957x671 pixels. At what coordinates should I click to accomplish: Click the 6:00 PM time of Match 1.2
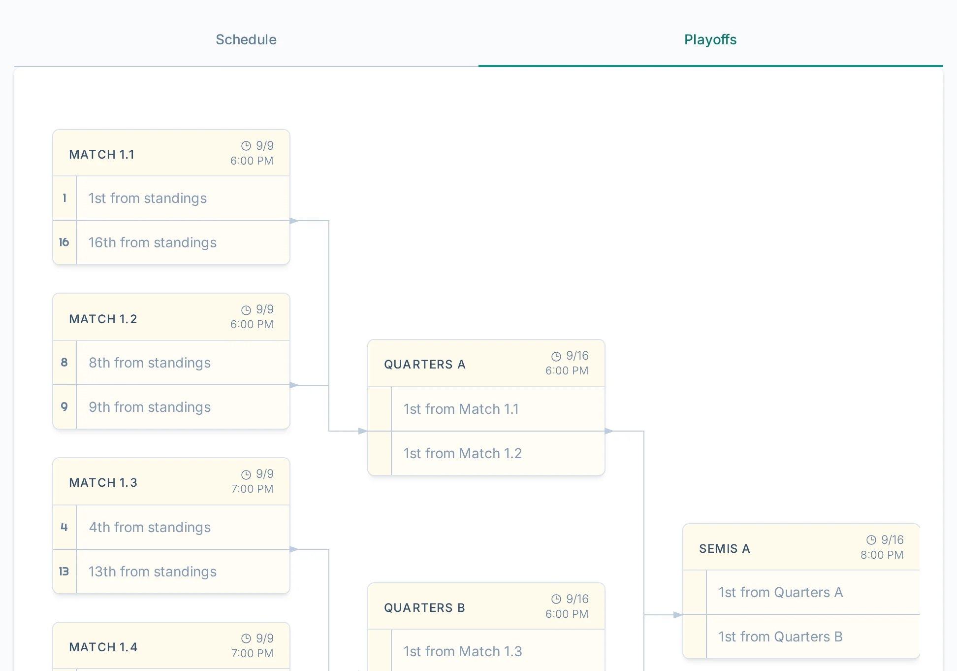pyautogui.click(x=252, y=325)
